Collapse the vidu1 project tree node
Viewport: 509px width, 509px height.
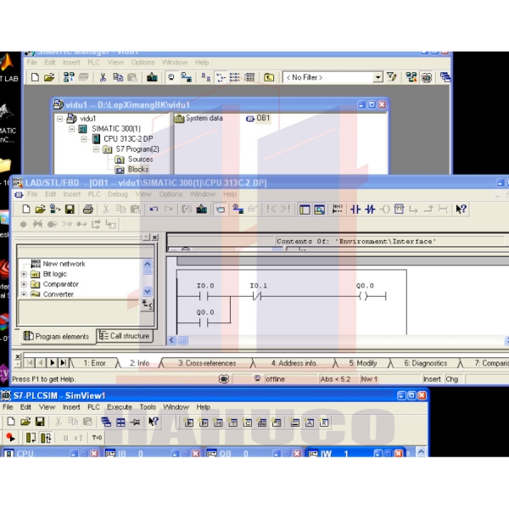[59, 119]
